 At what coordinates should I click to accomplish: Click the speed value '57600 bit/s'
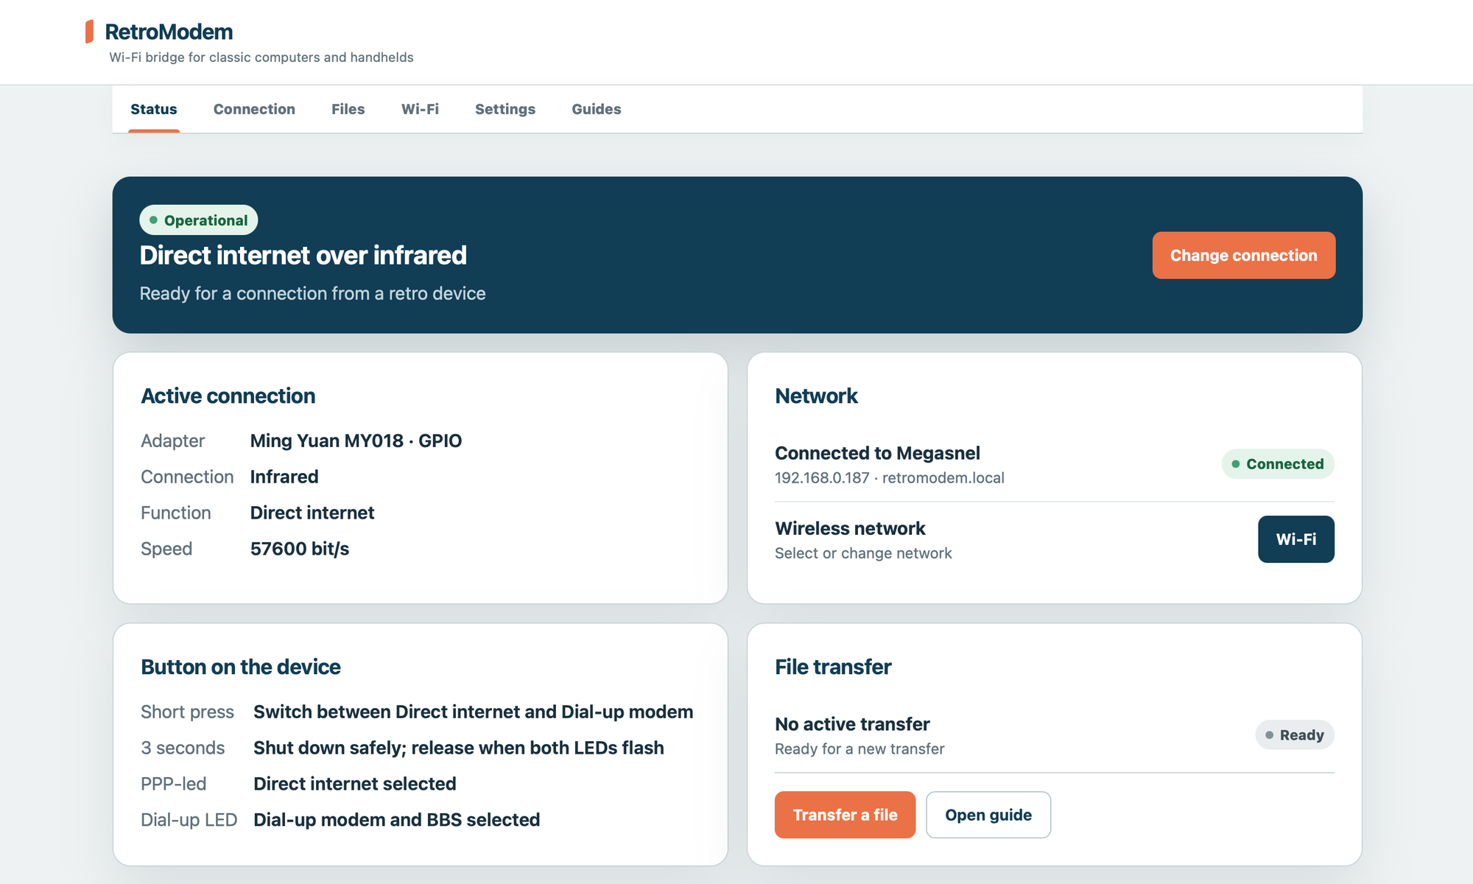click(x=300, y=549)
